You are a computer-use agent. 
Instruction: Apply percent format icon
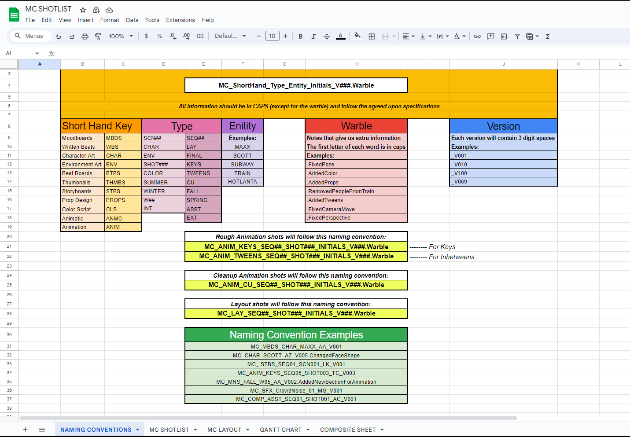(x=160, y=36)
